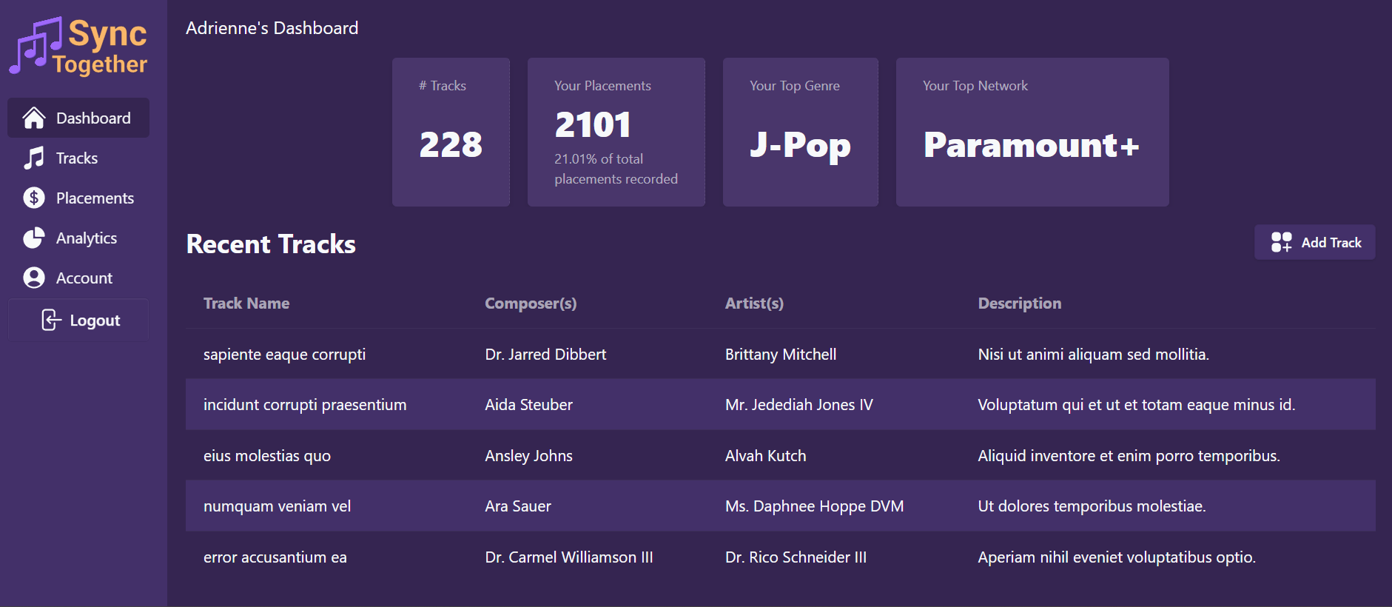Select track 'sapiente eaque corrupti'
The height and width of the screenshot is (607, 1392).
pos(284,355)
